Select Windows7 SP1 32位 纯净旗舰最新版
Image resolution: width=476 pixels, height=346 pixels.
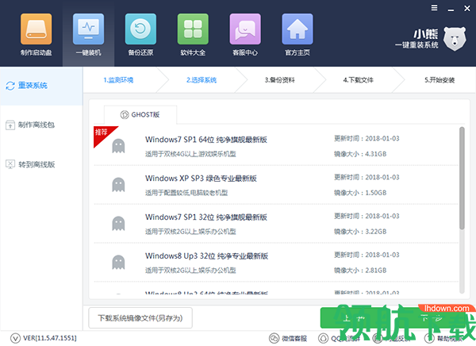[x=206, y=217]
